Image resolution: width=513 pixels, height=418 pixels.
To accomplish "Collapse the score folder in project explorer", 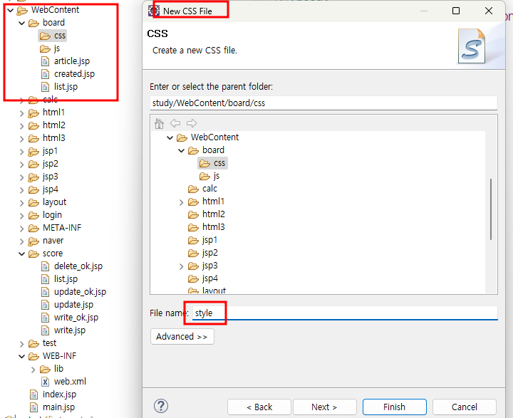I will 21,254.
